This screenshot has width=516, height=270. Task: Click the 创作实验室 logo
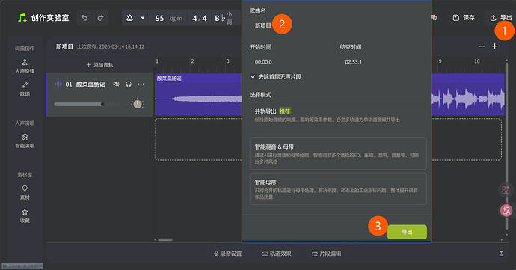[x=43, y=18]
